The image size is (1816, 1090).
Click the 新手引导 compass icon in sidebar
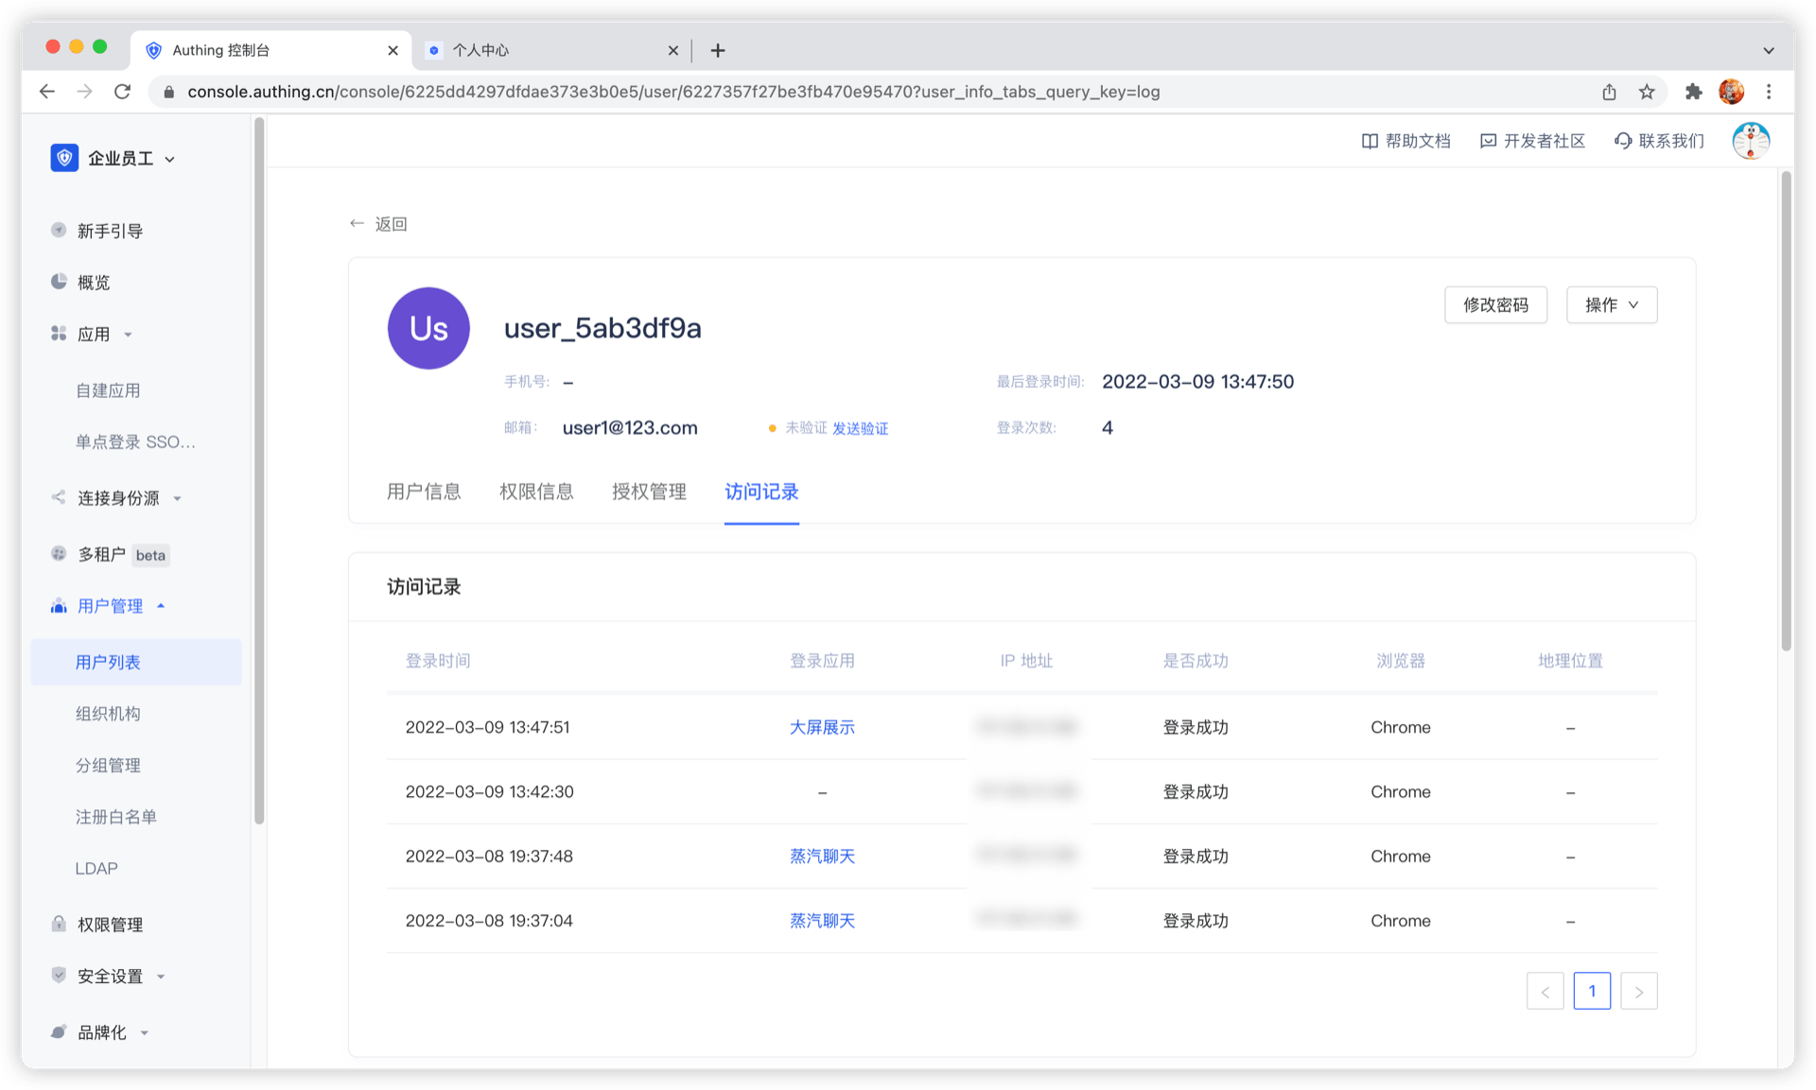(x=59, y=231)
